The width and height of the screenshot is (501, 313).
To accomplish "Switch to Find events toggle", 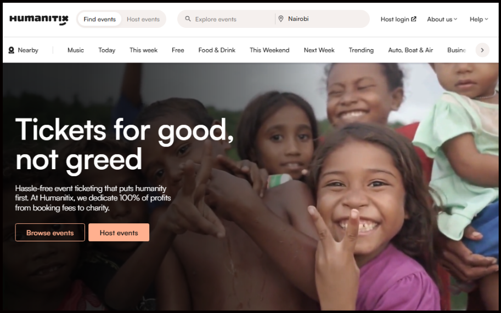I will tap(100, 19).
